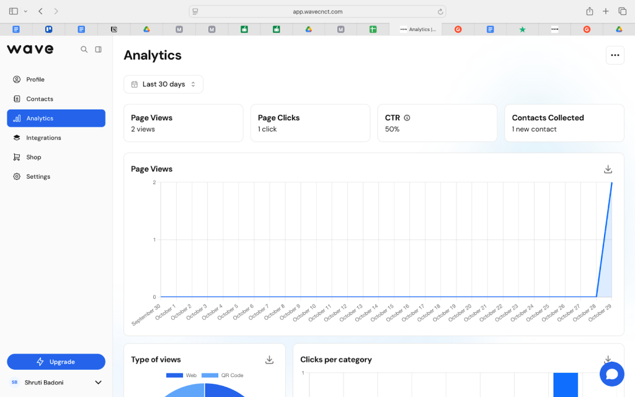Open Integrations from the sidebar
The width and height of the screenshot is (635, 397).
[43, 138]
